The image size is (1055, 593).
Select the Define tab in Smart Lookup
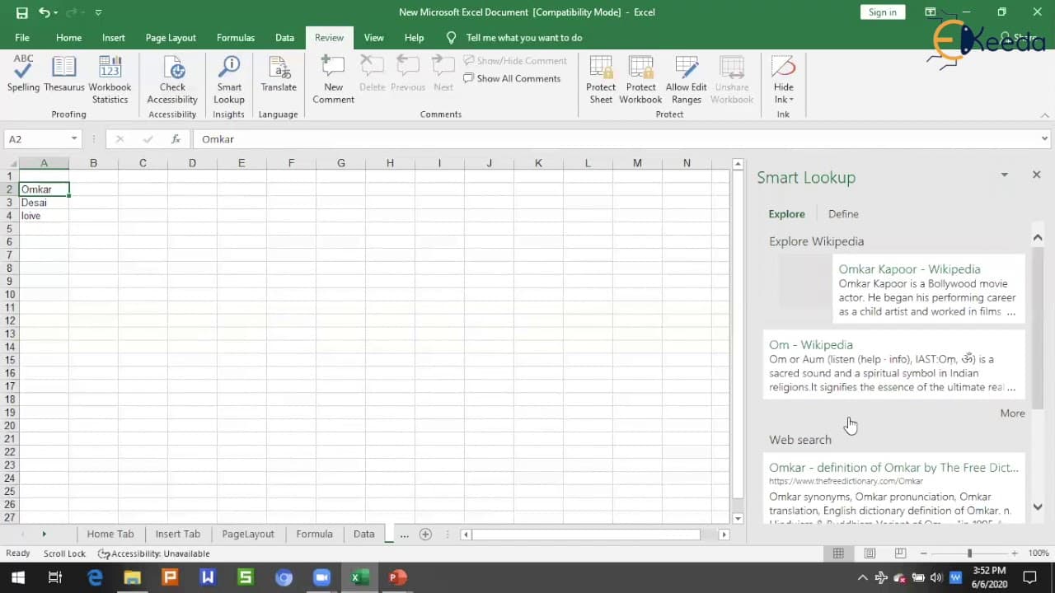click(x=843, y=214)
